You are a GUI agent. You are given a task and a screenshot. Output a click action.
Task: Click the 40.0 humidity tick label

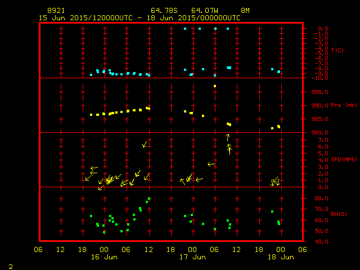tap(319, 242)
